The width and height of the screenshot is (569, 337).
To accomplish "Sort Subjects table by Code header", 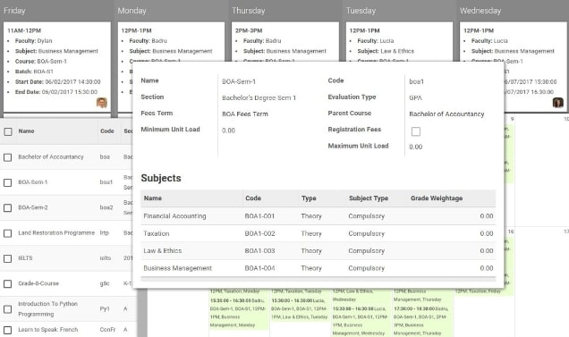I will pyautogui.click(x=253, y=198).
